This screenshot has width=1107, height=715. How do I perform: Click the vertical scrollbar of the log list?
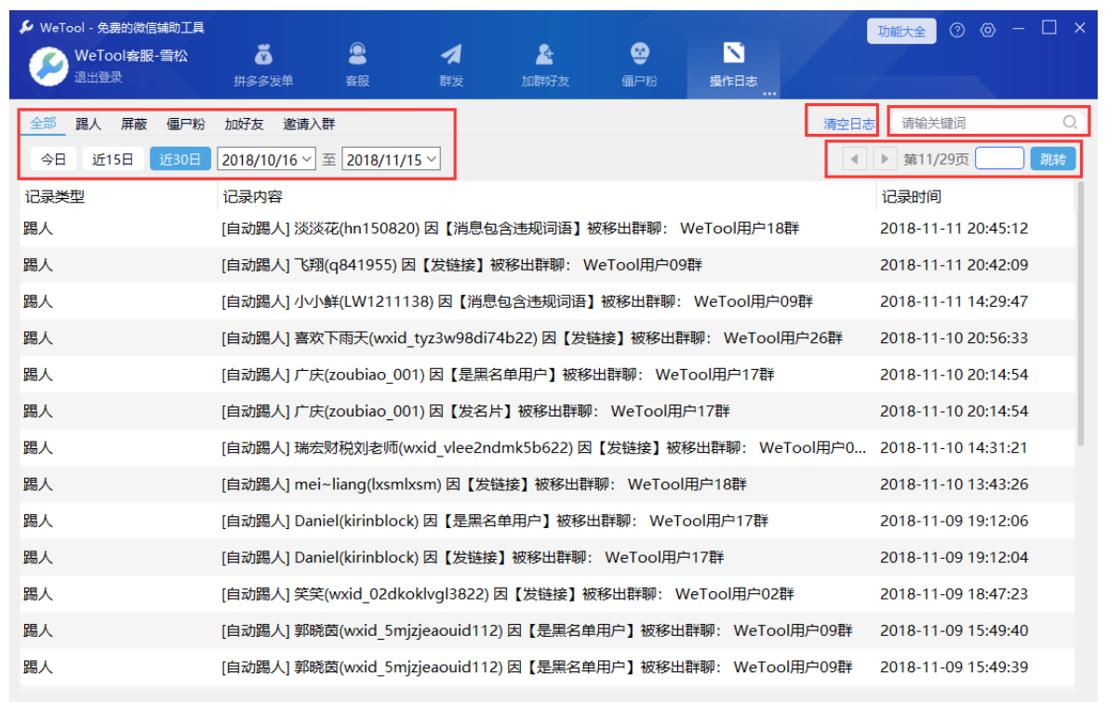tap(1079, 314)
